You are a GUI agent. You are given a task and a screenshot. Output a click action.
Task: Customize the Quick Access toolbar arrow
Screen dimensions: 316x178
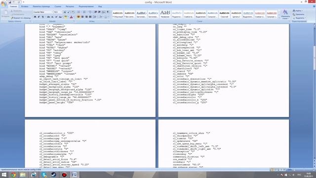point(24,2)
